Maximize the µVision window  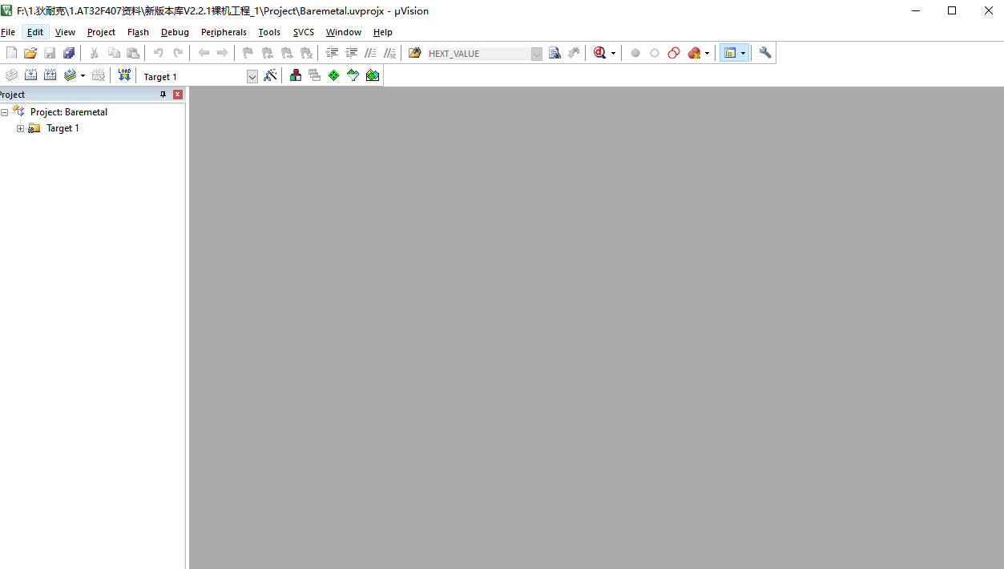(x=952, y=10)
